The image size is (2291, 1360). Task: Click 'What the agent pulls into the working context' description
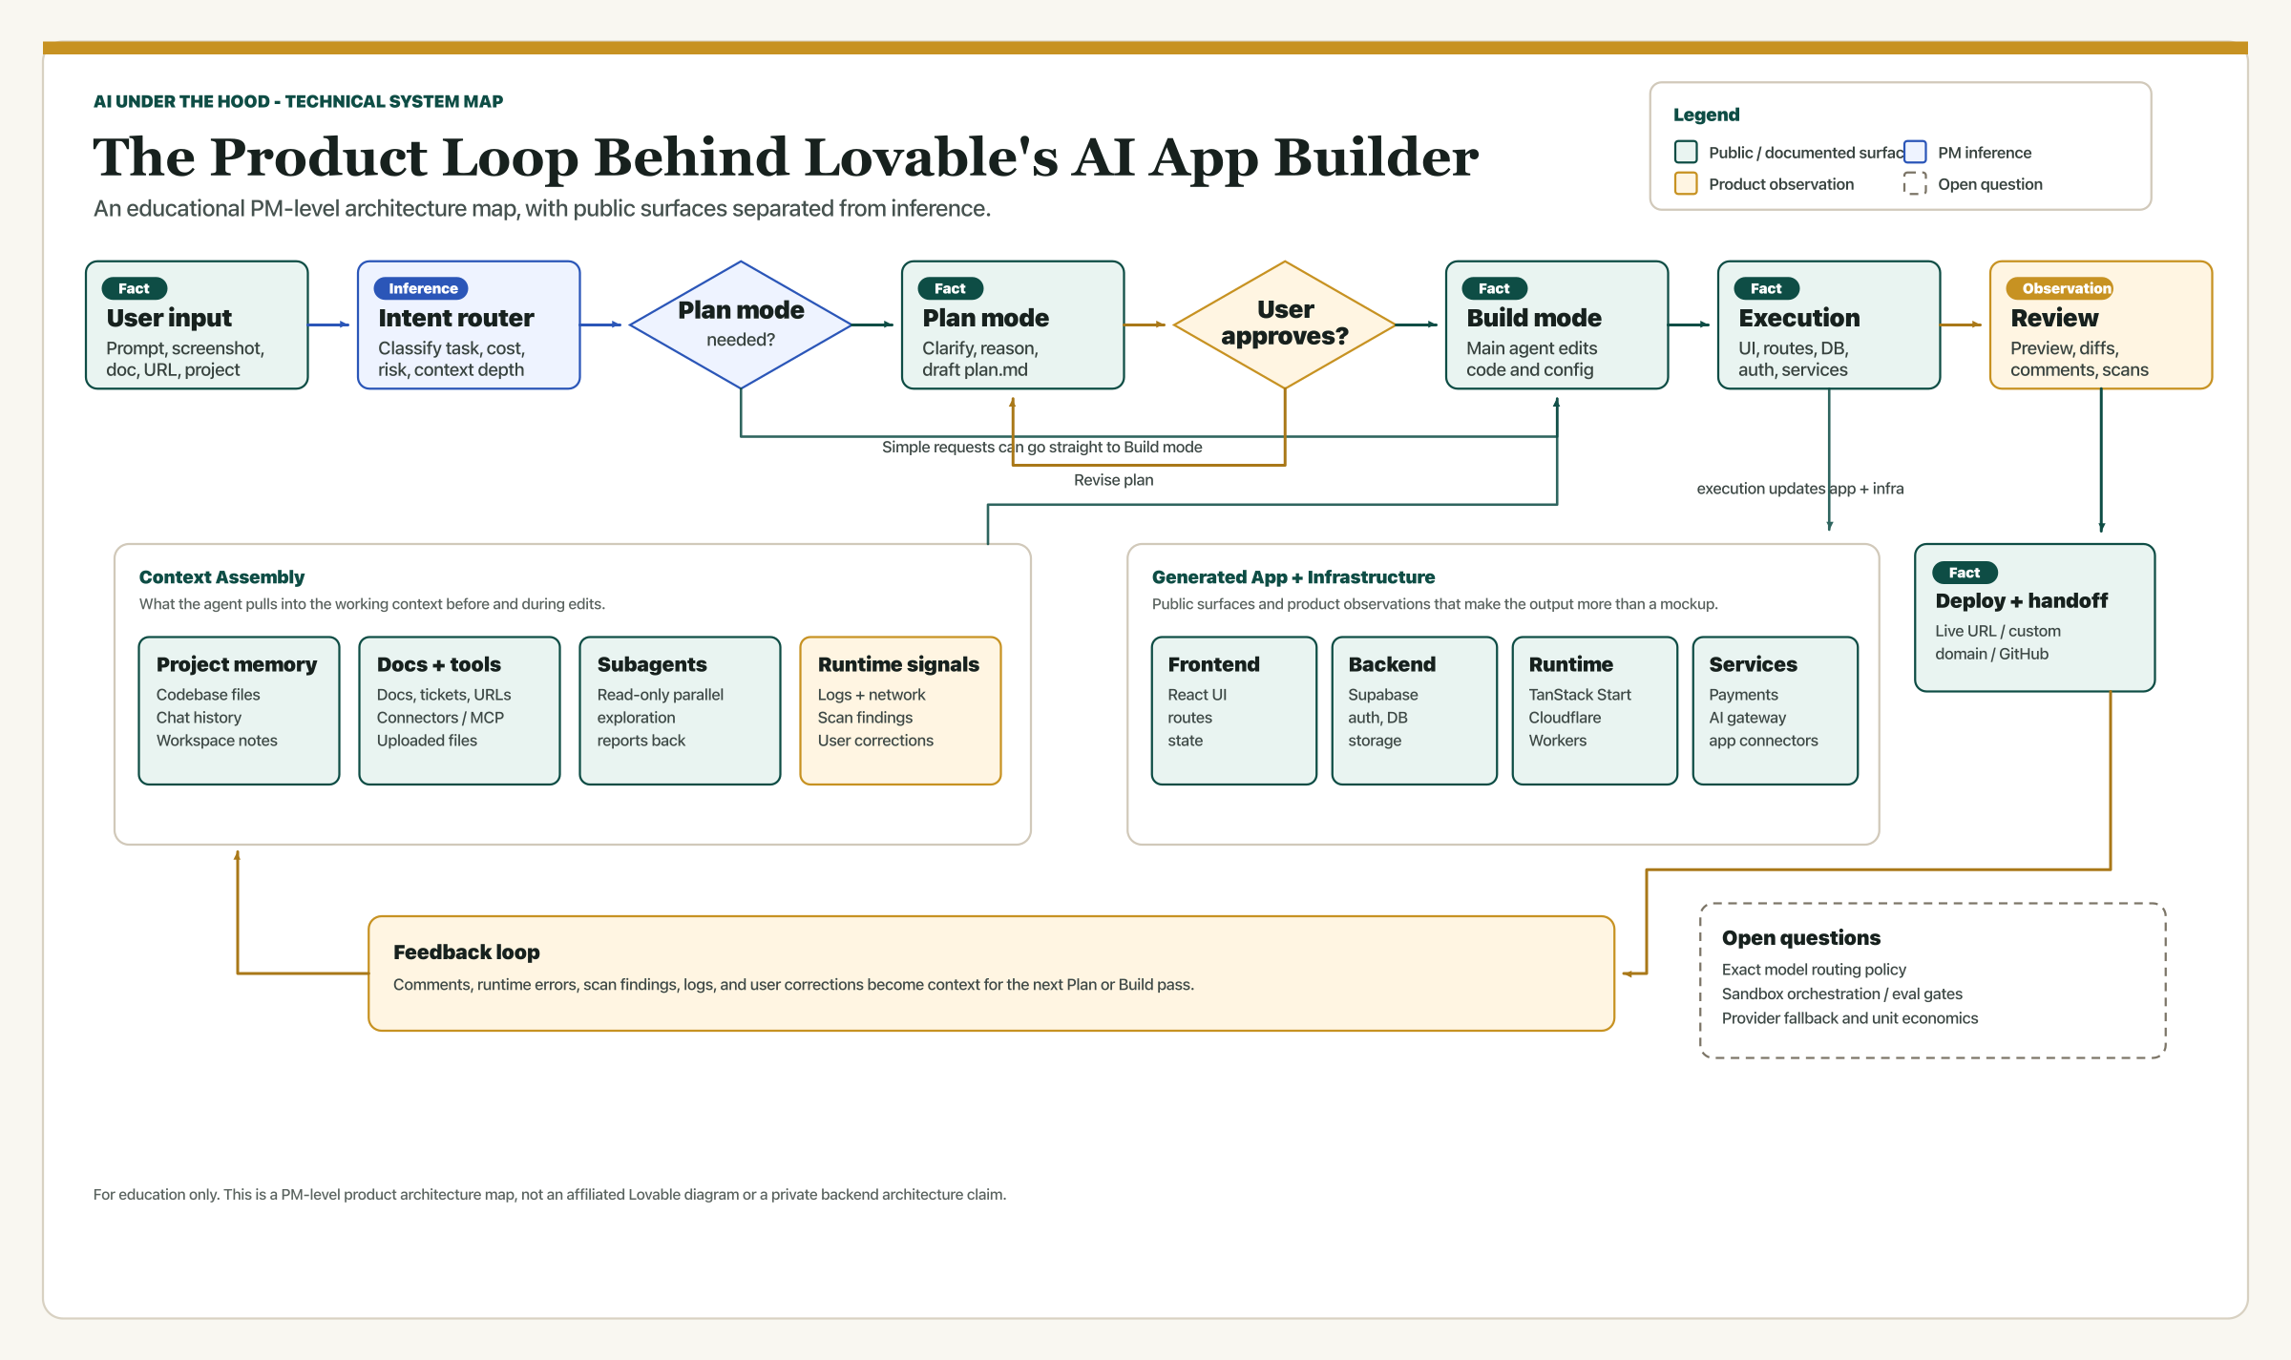(x=372, y=604)
